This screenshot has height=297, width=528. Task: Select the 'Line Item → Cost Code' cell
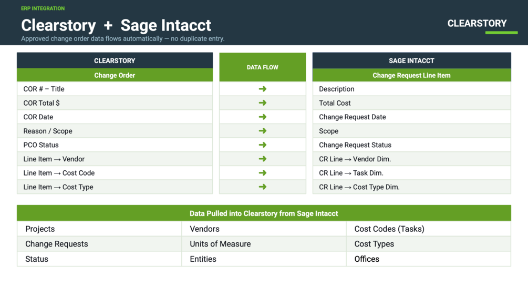pyautogui.click(x=115, y=173)
